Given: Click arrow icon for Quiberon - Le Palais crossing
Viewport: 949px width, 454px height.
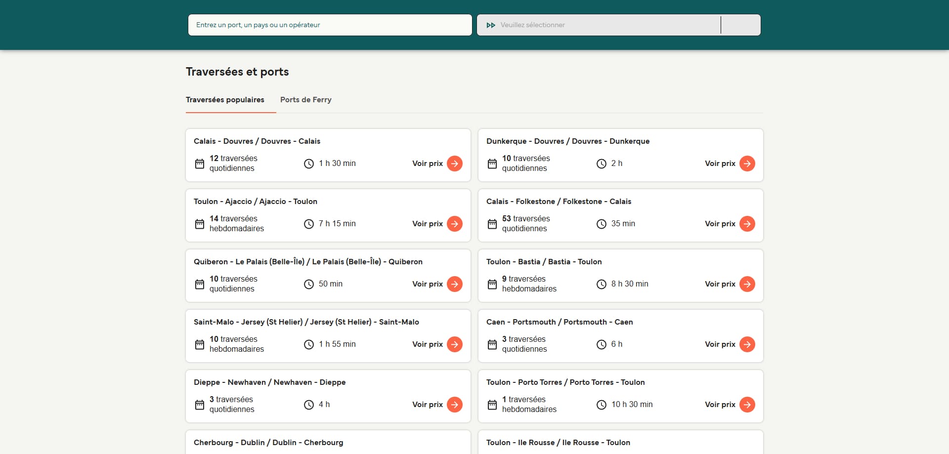Looking at the screenshot, I should (x=455, y=284).
